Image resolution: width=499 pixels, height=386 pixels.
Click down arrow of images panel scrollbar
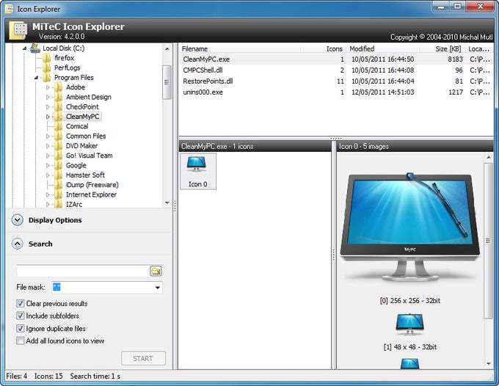click(489, 364)
